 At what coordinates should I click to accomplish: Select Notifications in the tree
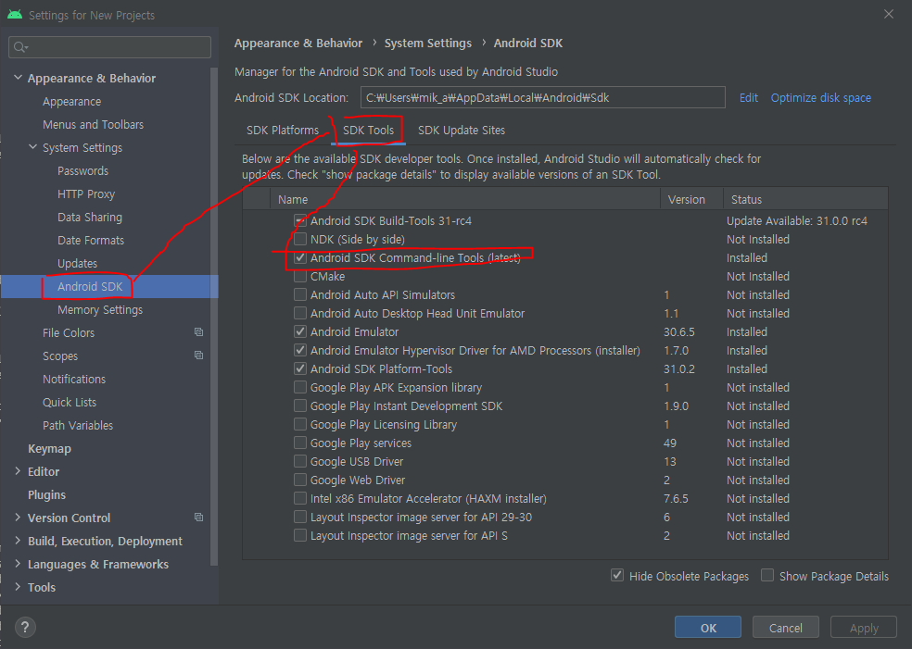pyautogui.click(x=74, y=379)
